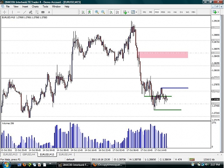Open the Charts menu
The image size is (224, 168).
tap(35, 6)
